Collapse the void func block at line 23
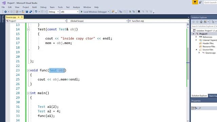This screenshot has width=217, height=122. [28, 70]
